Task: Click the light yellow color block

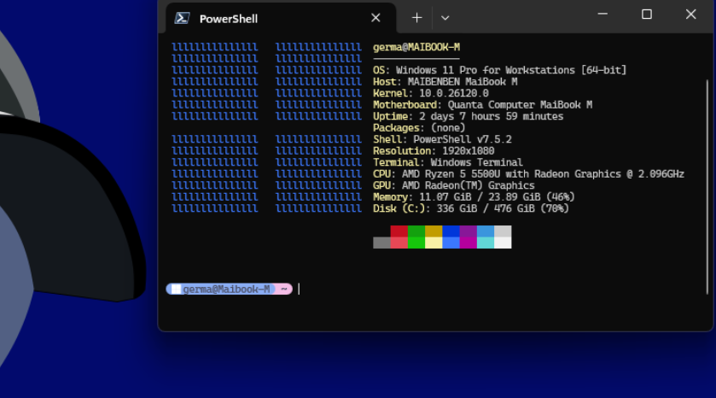Action: [434, 243]
